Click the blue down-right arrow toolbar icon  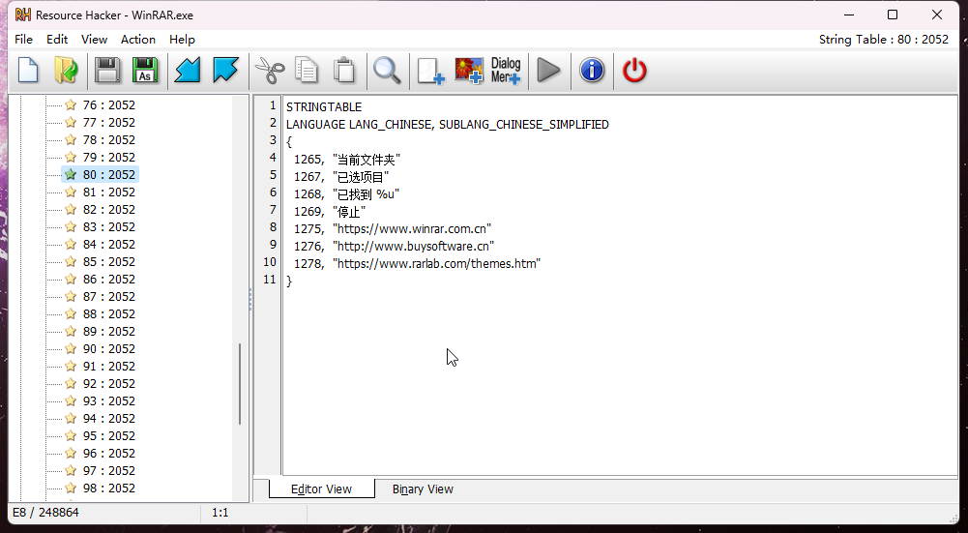coord(225,71)
